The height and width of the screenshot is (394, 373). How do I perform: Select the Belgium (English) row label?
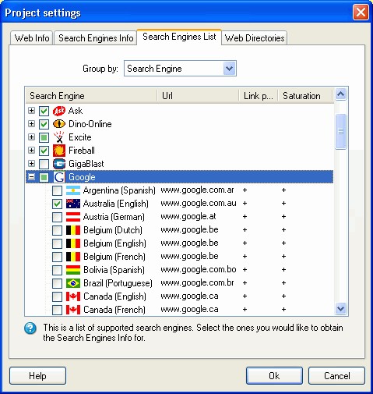(x=114, y=243)
